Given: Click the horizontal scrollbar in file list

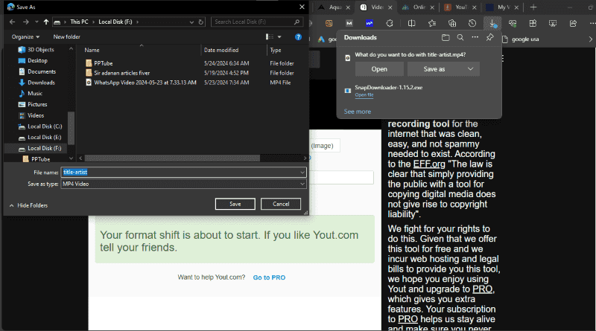Looking at the screenshot, I should coord(171,158).
